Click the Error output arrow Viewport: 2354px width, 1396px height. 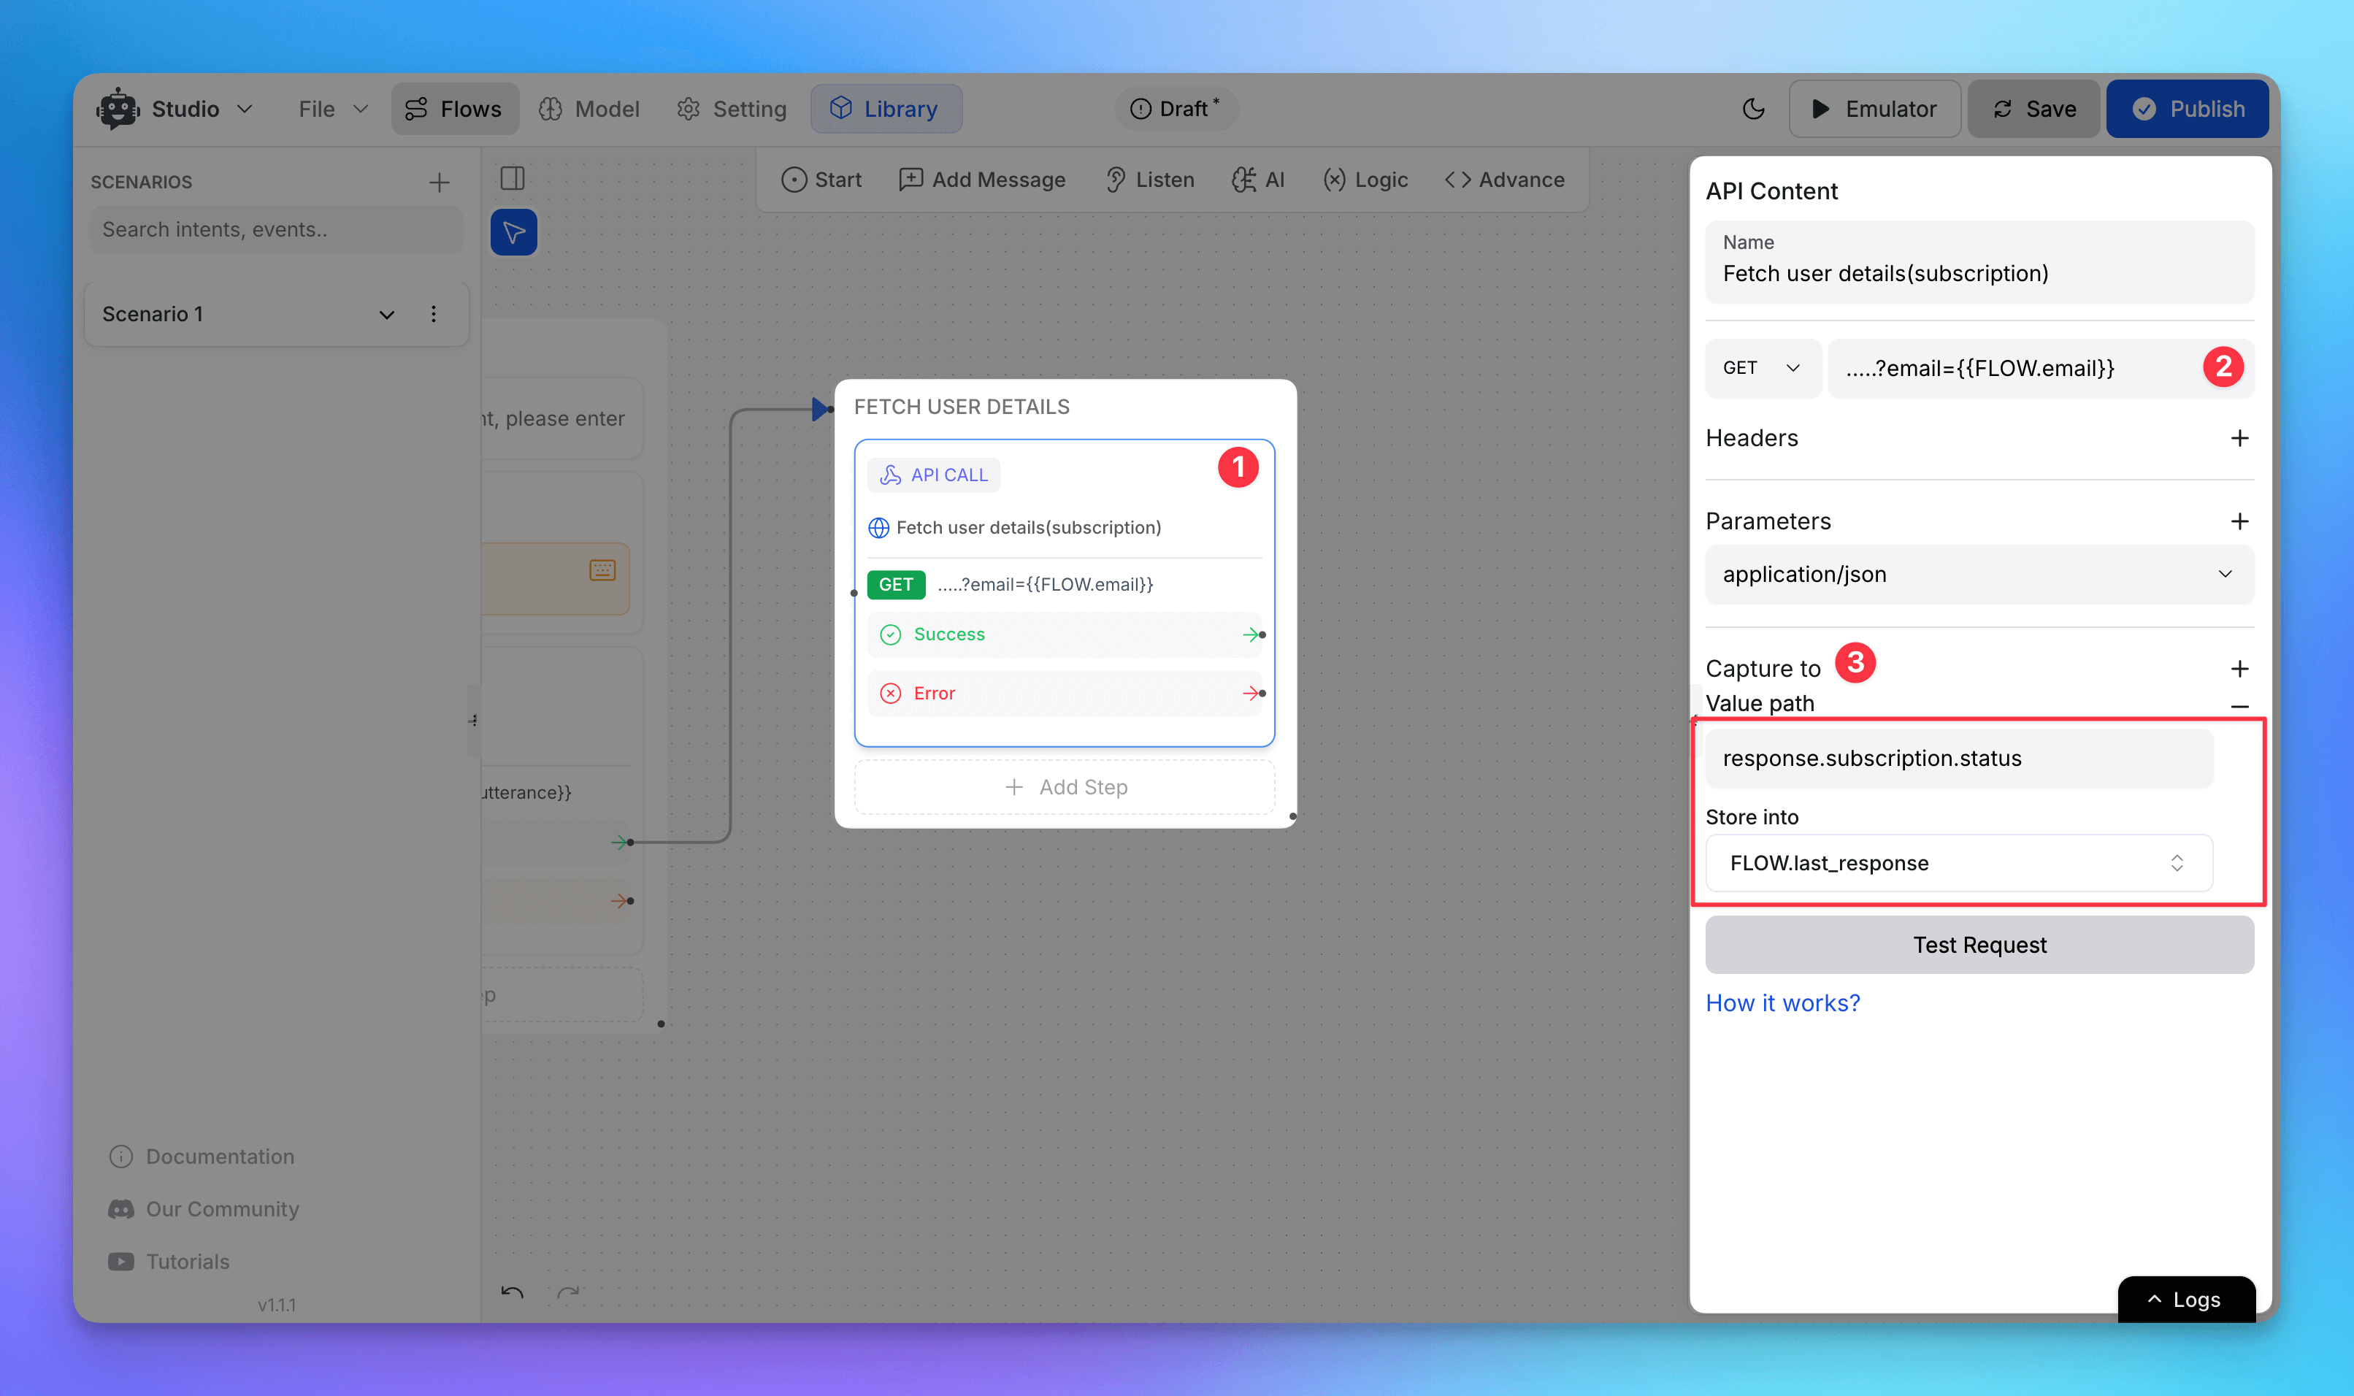point(1251,694)
